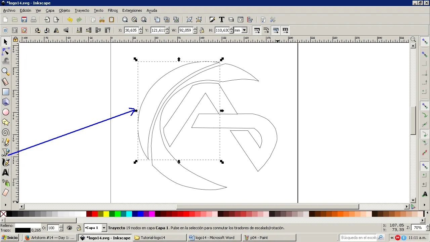This screenshot has height=242, width=430.
Task: Select the Node edit tool
Action: coord(5,51)
